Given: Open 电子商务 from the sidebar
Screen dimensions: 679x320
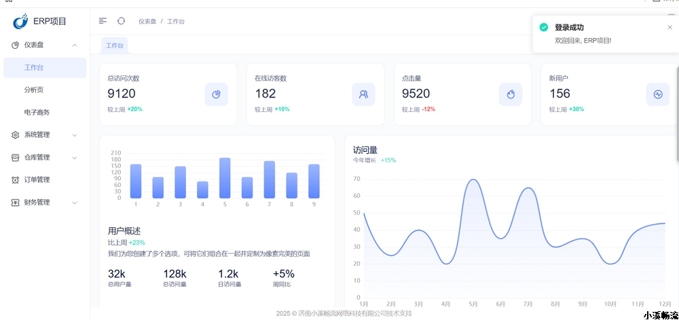Looking at the screenshot, I should pyautogui.click(x=37, y=113).
